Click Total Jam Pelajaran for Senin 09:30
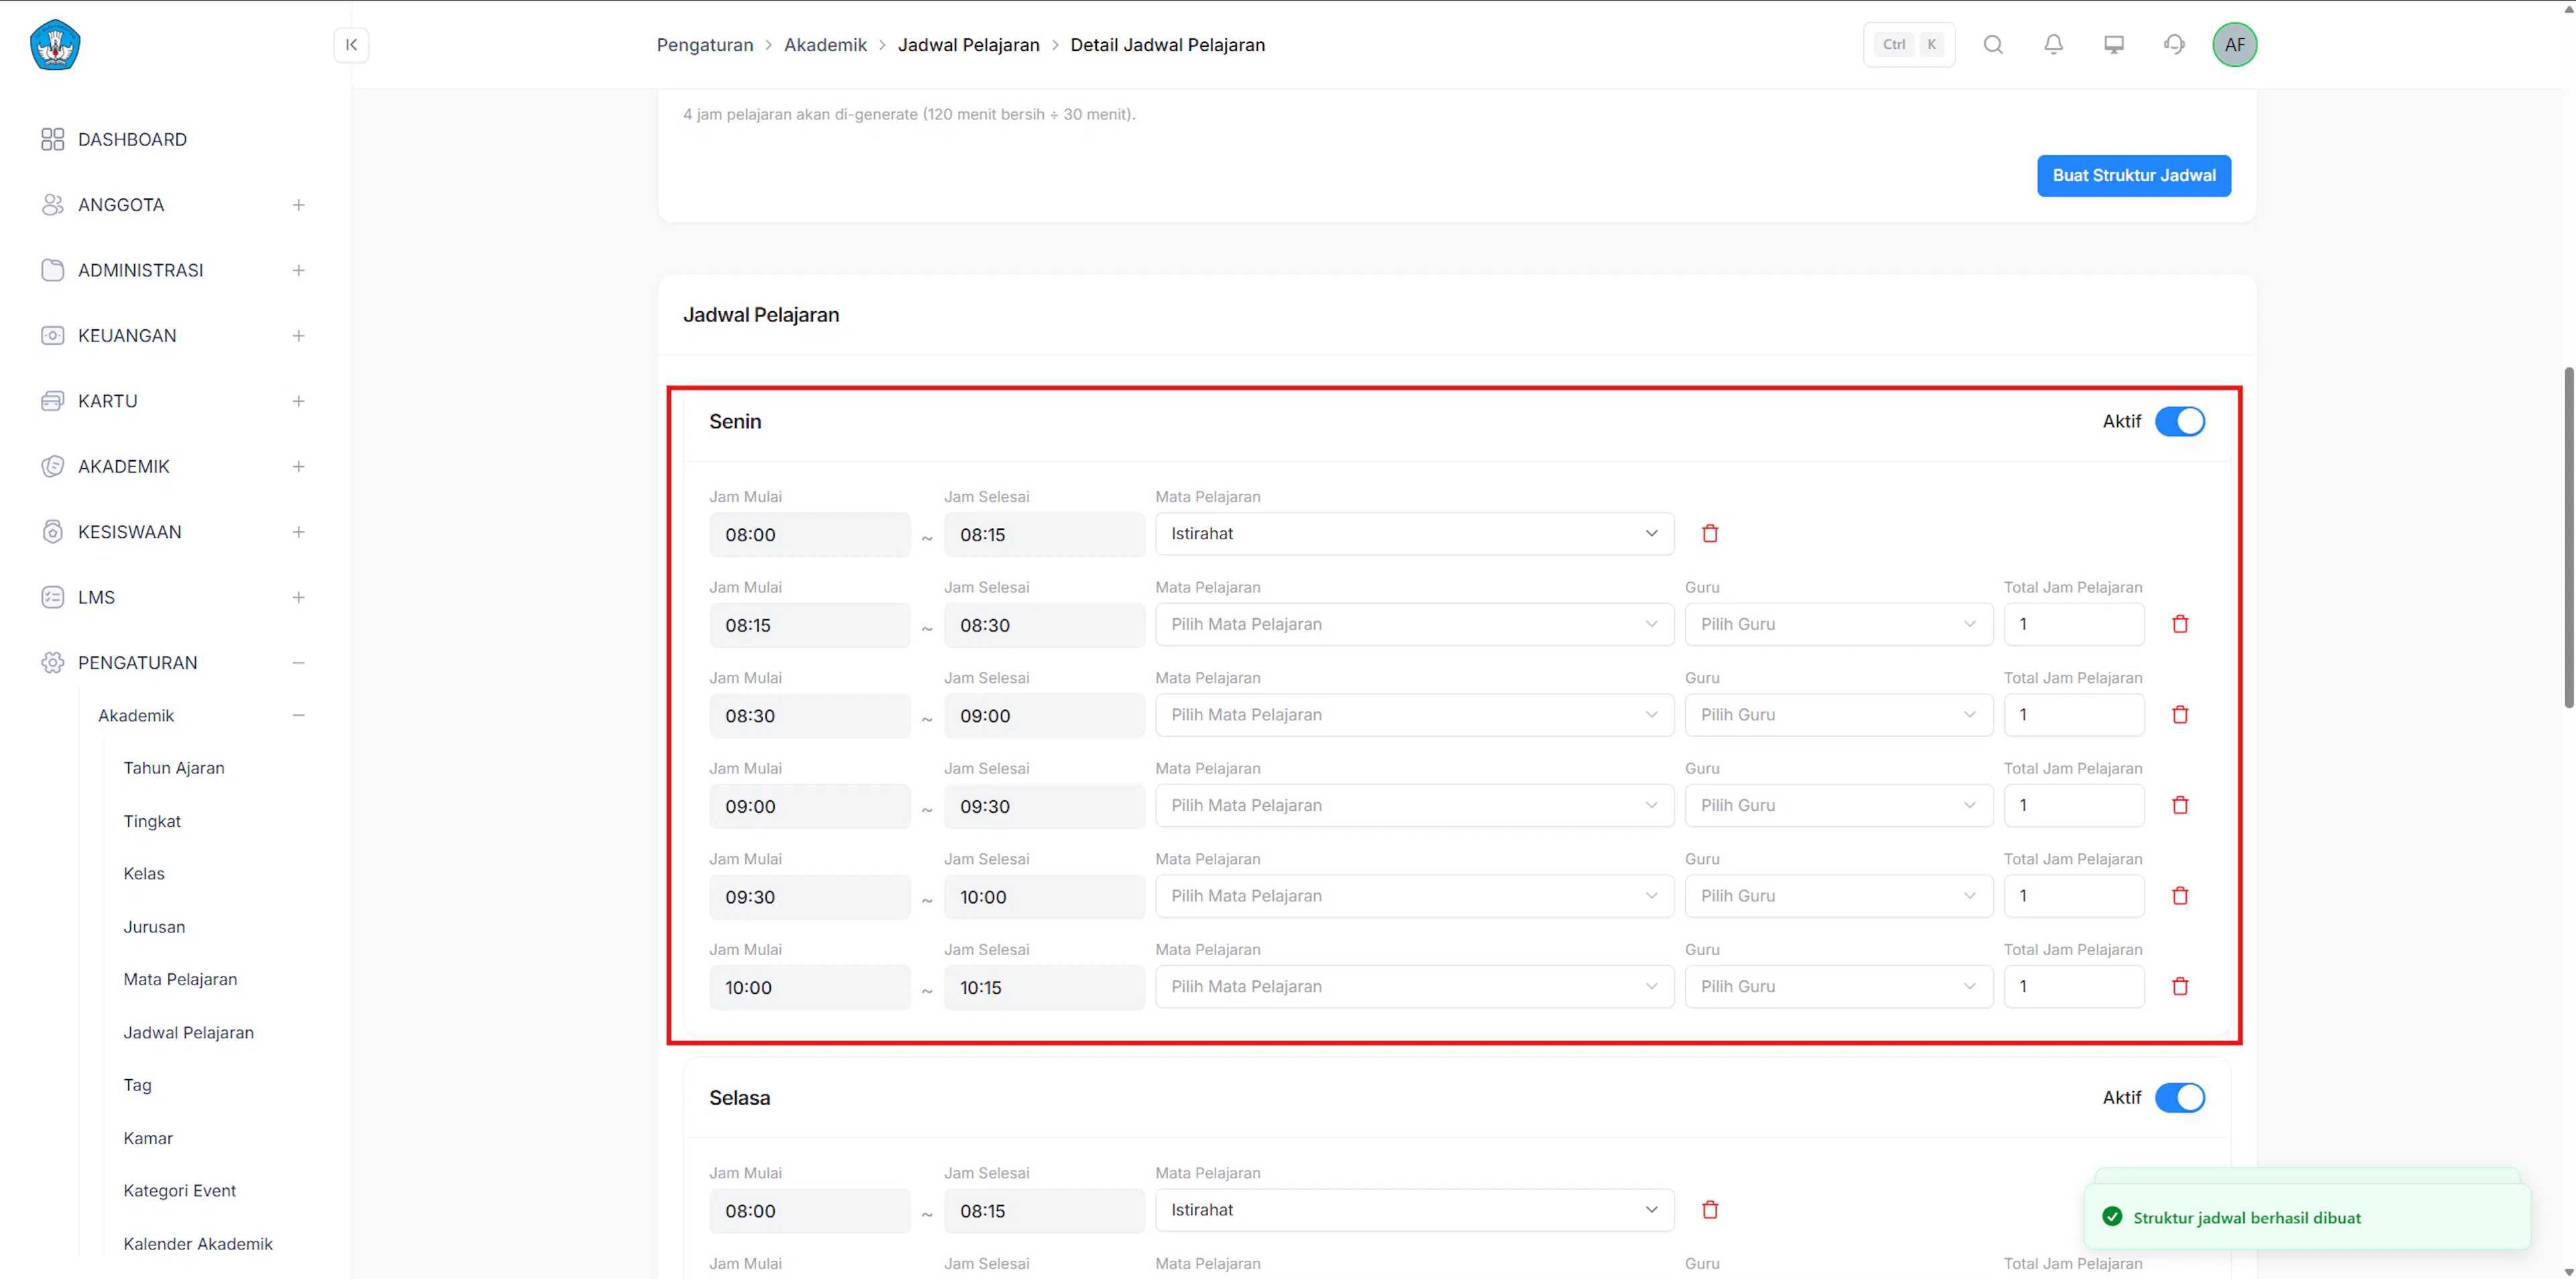 point(2074,895)
